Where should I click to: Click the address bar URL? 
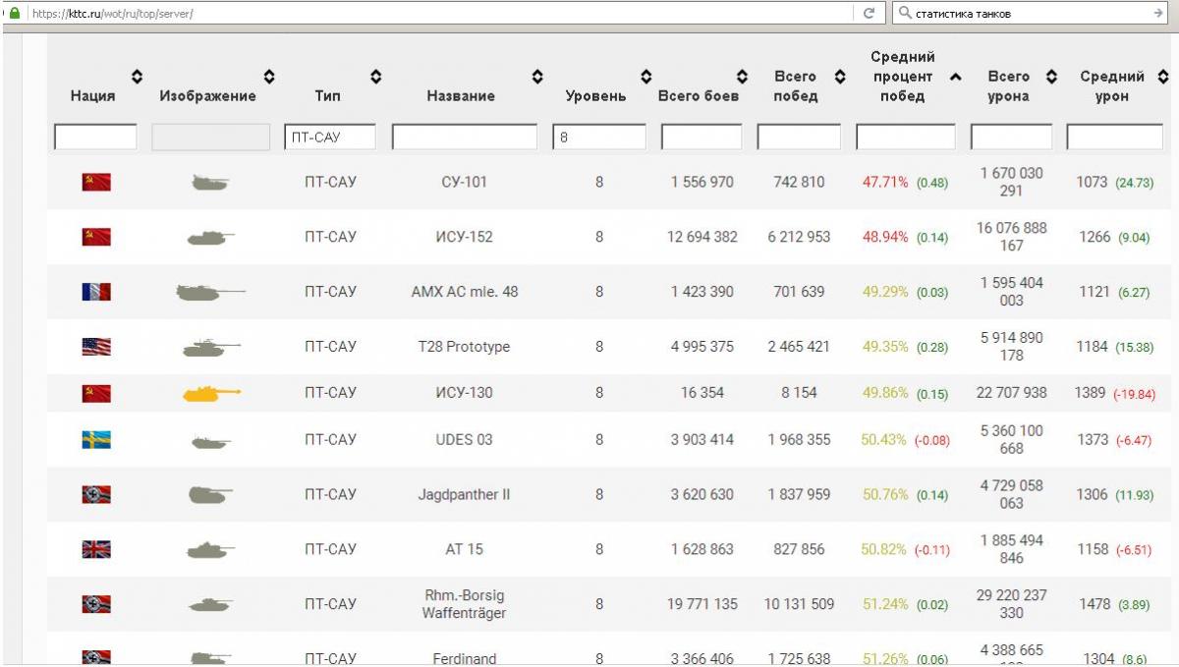pyautogui.click(x=113, y=14)
